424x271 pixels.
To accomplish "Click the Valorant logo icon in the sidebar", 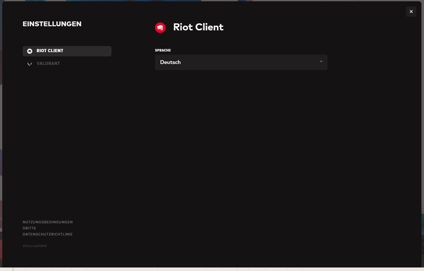I will click(x=30, y=64).
